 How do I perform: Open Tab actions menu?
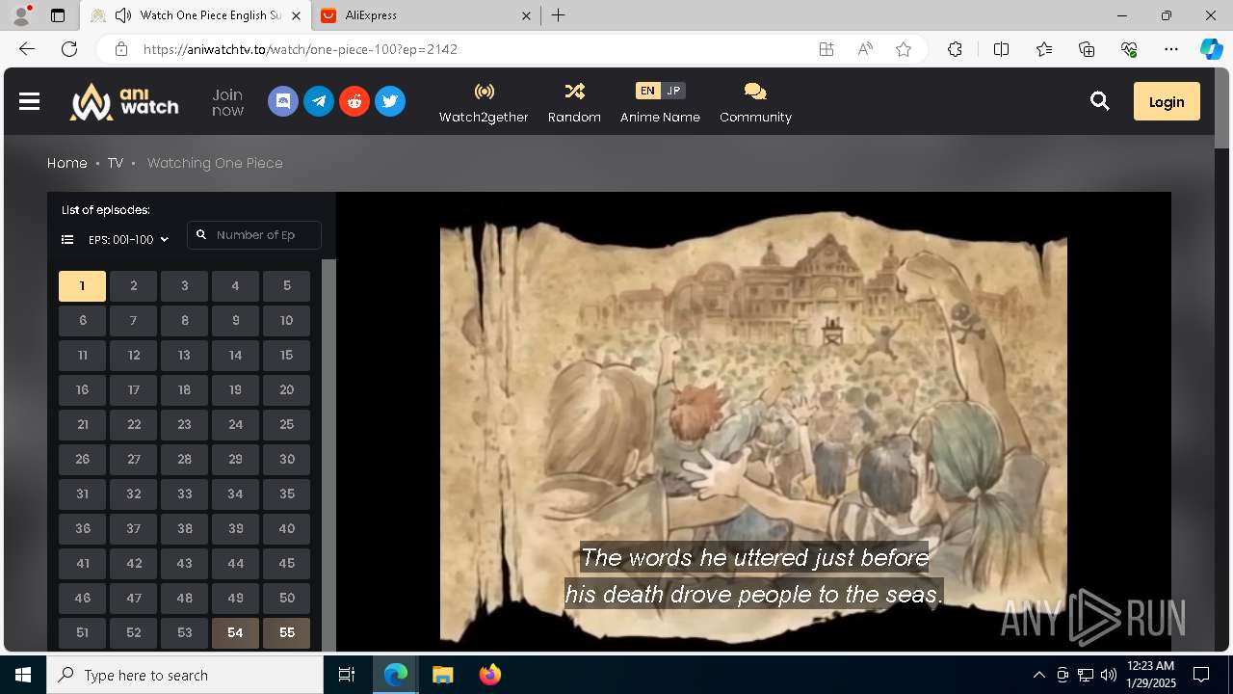point(58,15)
